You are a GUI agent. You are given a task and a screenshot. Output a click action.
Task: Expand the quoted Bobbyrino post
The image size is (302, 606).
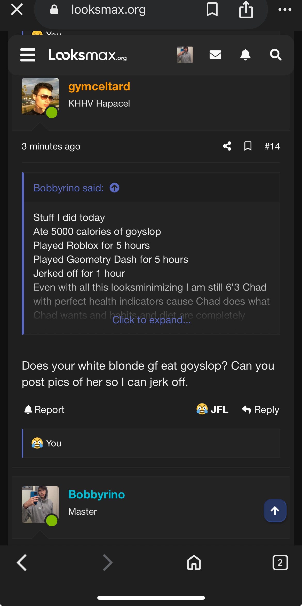coord(152,320)
